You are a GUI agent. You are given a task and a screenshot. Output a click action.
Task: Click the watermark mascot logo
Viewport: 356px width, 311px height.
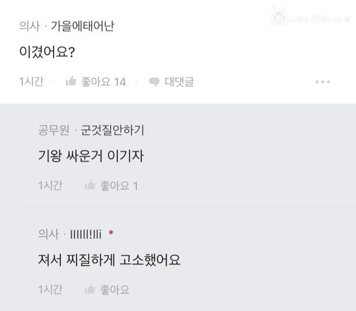279,17
